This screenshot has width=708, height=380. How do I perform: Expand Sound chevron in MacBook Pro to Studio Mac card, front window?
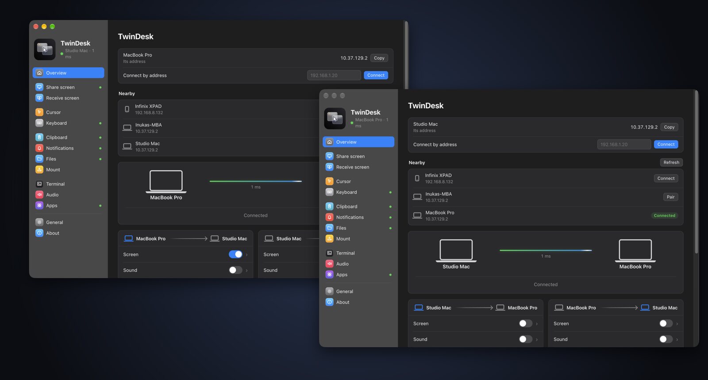[x=677, y=340]
